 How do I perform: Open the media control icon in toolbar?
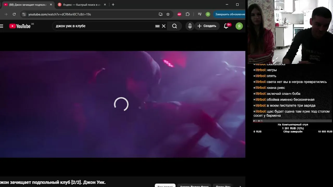[200, 14]
